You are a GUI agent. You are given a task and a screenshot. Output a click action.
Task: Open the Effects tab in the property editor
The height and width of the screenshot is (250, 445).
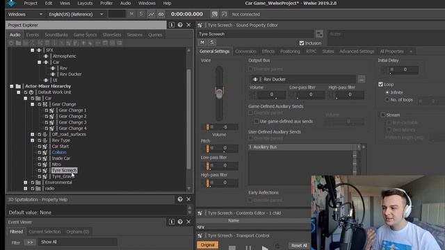coord(268,51)
